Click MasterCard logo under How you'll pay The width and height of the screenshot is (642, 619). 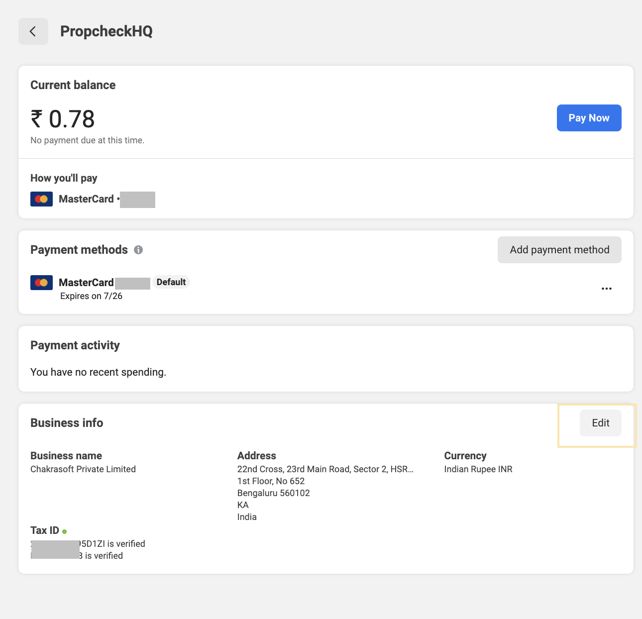tap(41, 199)
